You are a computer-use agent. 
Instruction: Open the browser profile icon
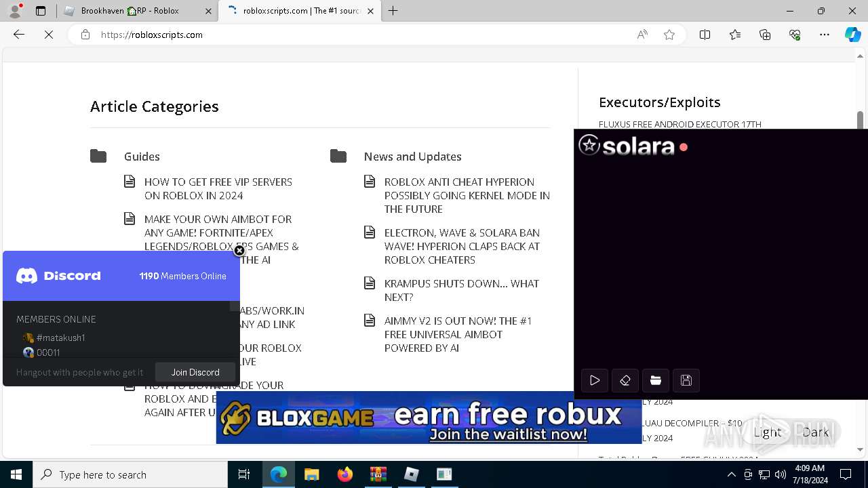14,11
